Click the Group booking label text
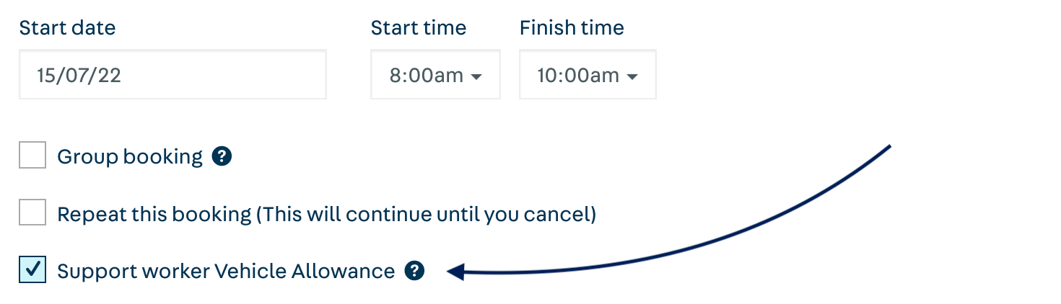Screen dimensions: 1061x304 pos(130,156)
